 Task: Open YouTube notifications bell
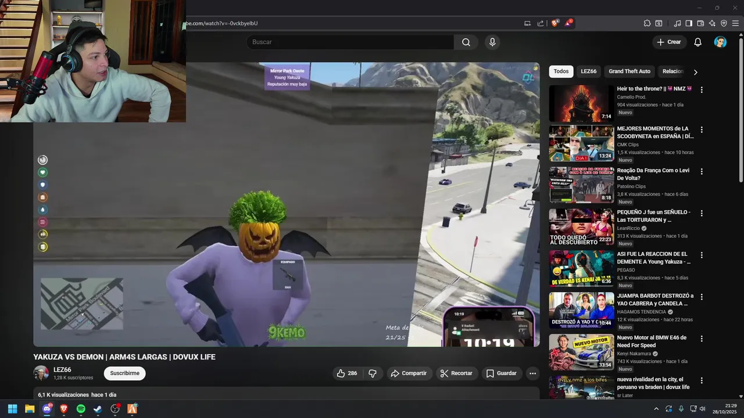point(698,42)
